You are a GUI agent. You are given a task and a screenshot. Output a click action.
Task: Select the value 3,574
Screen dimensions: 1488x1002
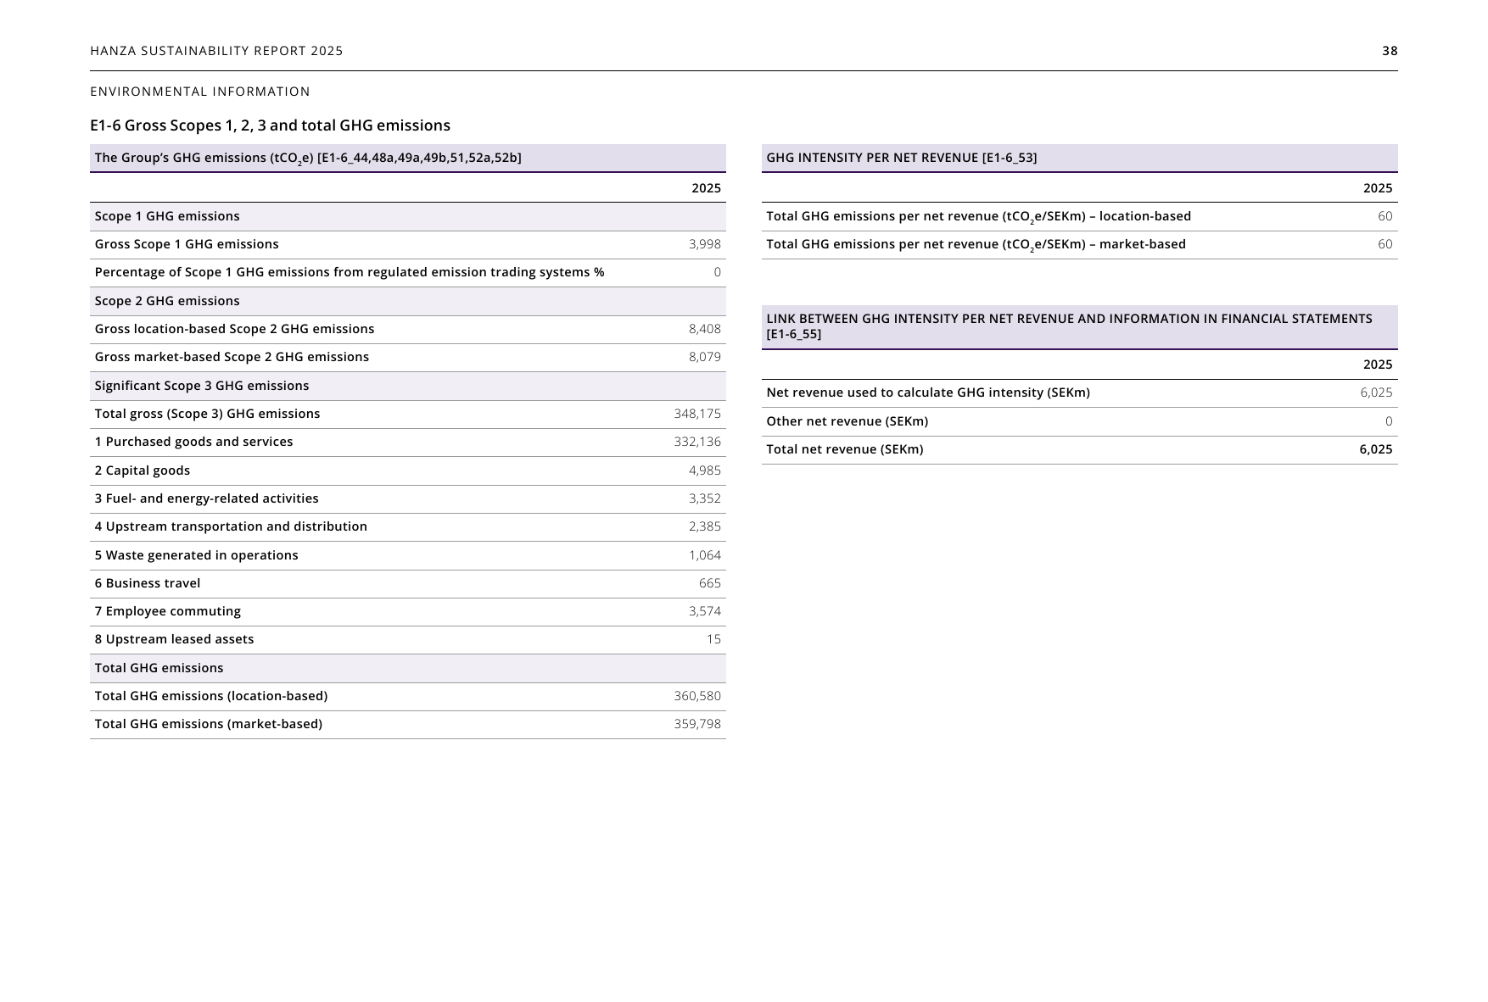click(704, 611)
